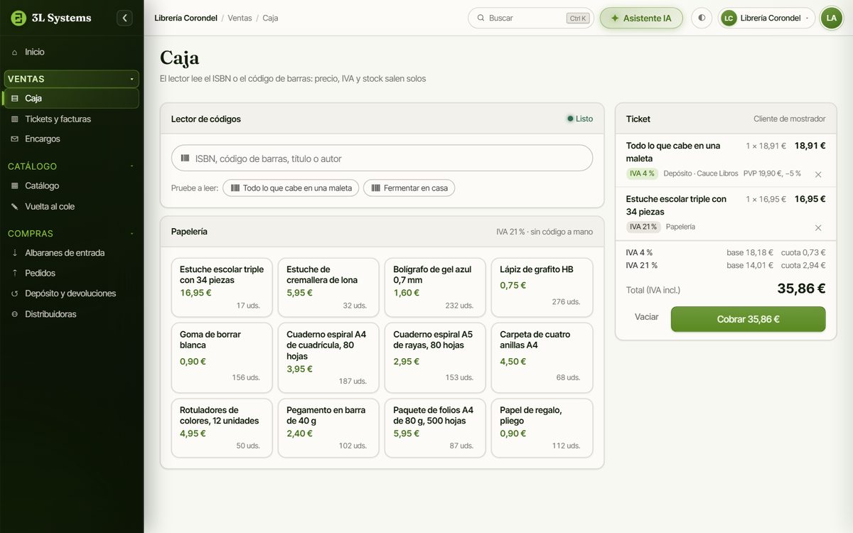Open the Librería Corondel account dropdown
The width and height of the screenshot is (853, 533).
click(766, 18)
